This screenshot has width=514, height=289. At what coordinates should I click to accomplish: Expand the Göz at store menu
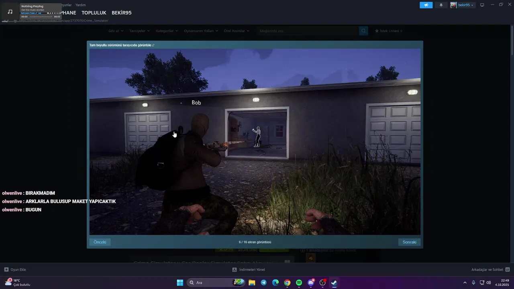115,31
